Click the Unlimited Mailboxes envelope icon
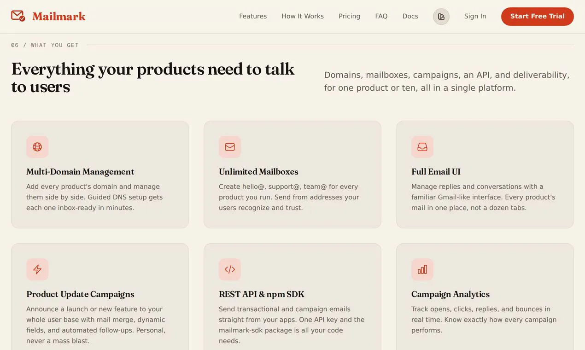585x350 pixels. [230, 147]
